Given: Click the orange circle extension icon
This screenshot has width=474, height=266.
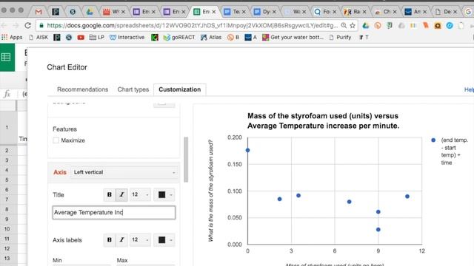Looking at the screenshot, I should click(x=378, y=26).
